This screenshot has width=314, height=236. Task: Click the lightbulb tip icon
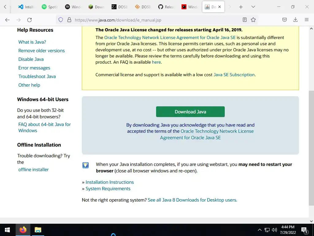point(86,165)
